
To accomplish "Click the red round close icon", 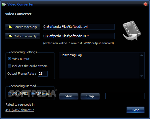I will [145, 4].
